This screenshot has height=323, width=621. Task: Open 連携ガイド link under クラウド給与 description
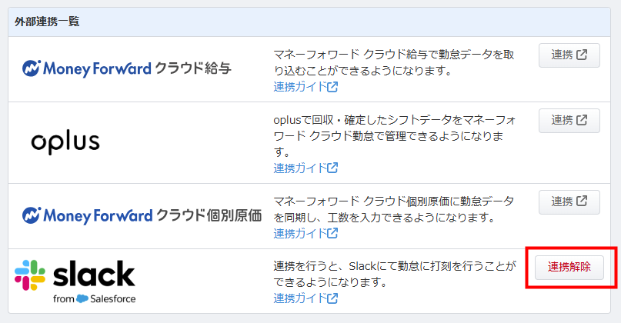pyautogui.click(x=305, y=87)
